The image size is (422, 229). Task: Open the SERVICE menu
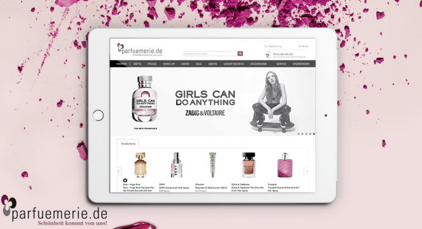[x=281, y=64]
